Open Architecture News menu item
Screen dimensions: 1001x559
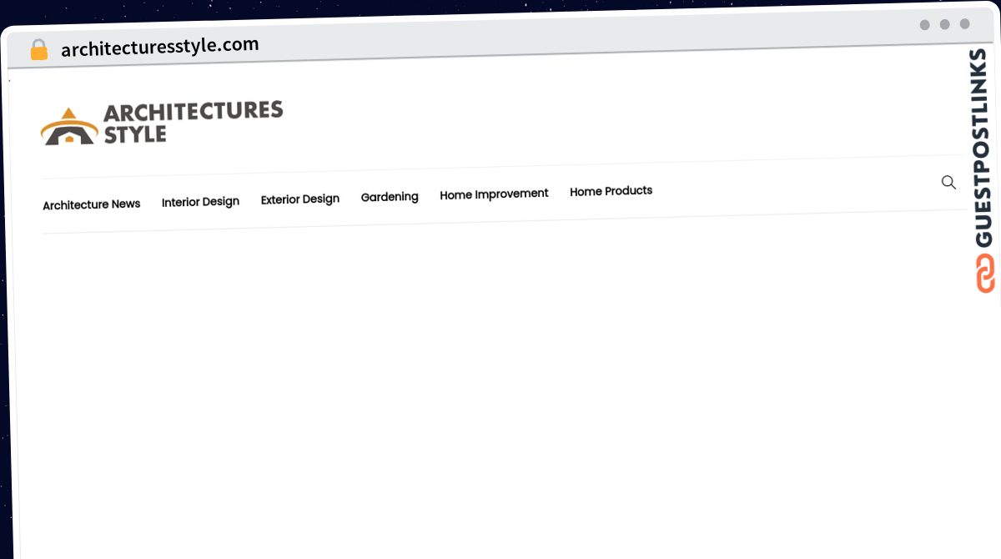(92, 204)
